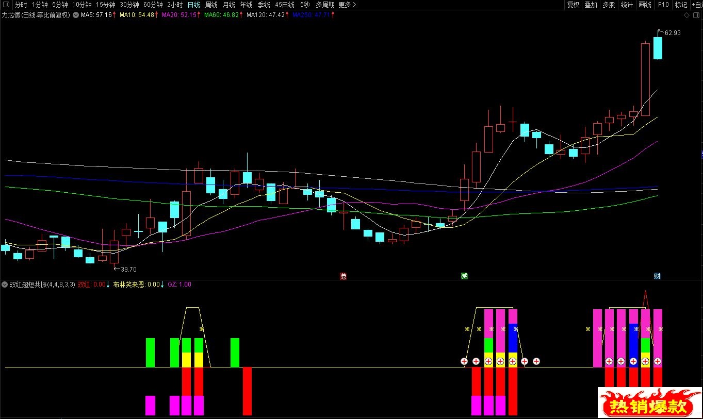Image resolution: width=703 pixels, height=419 pixels.
Task: Click the MA20: 52.15 value
Action: [179, 15]
